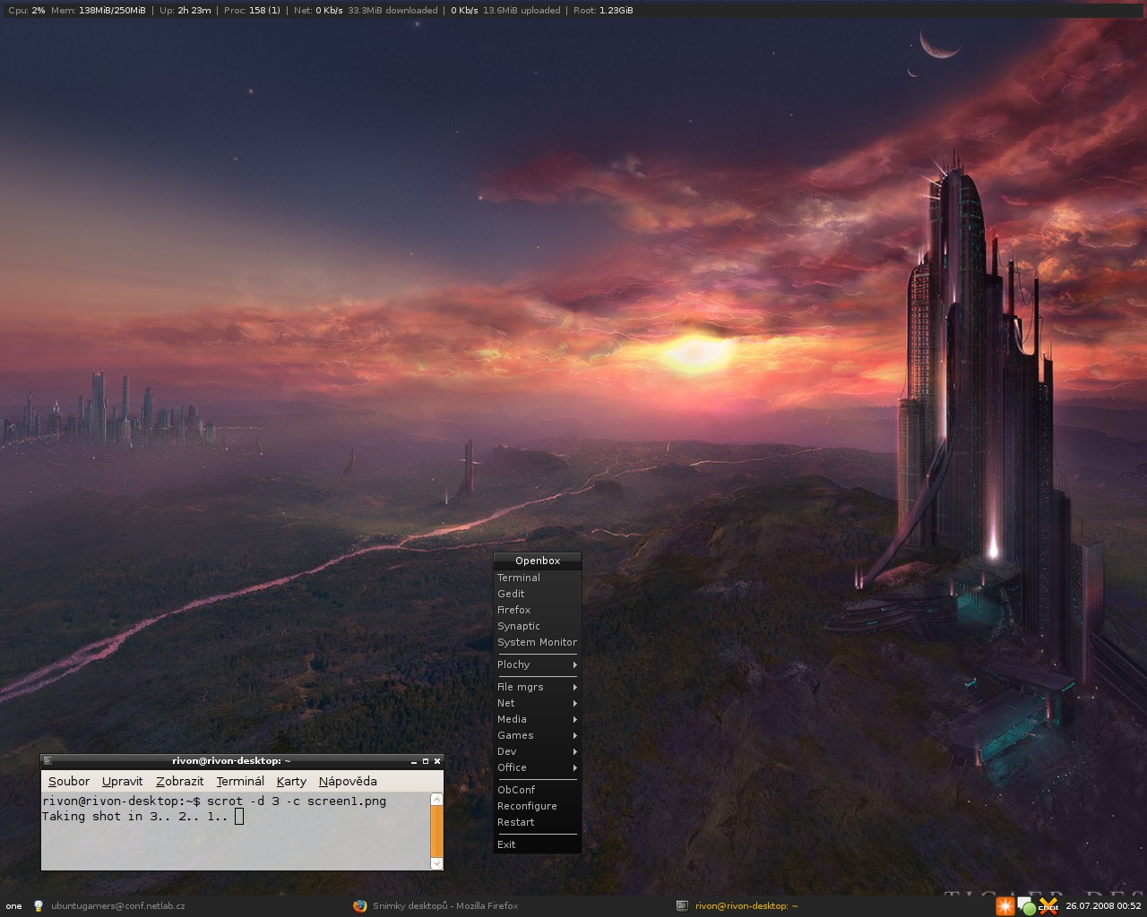Click the Mem 138MiB/250MiB status entry
The width and height of the screenshot is (1147, 917).
pyautogui.click(x=99, y=11)
